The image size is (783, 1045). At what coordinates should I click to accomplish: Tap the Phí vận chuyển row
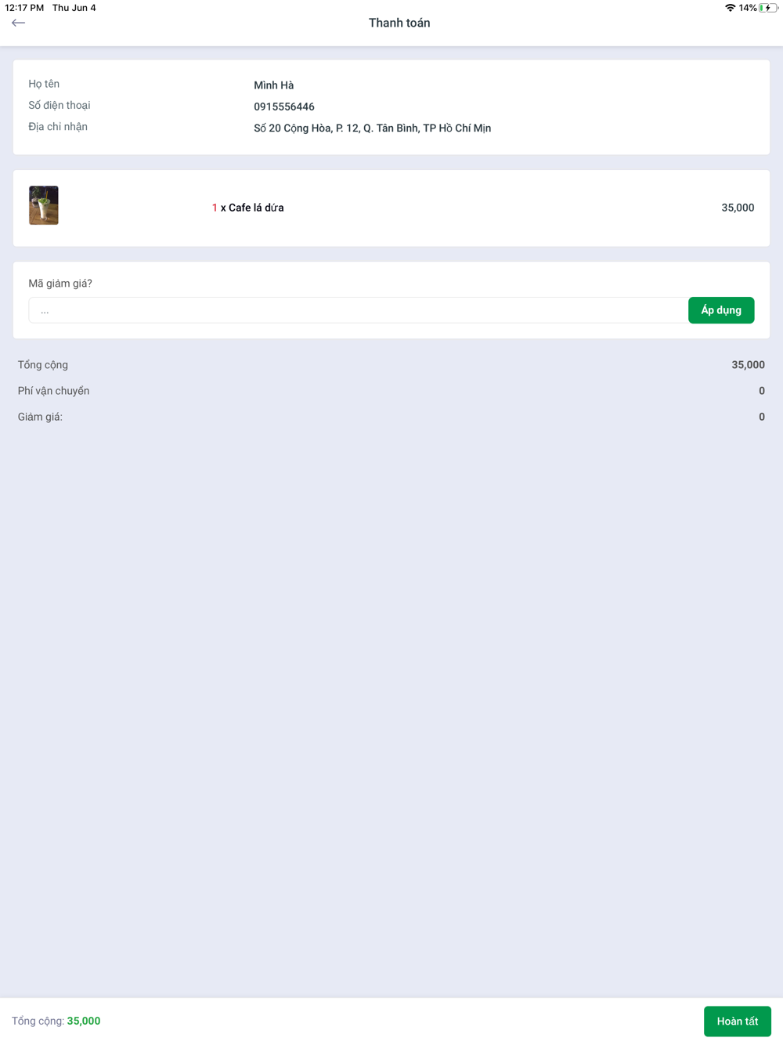[x=391, y=391]
